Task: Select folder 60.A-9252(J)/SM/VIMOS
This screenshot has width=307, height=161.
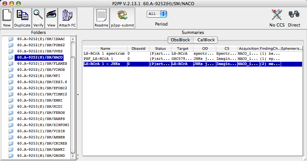Action: [x=41, y=70]
